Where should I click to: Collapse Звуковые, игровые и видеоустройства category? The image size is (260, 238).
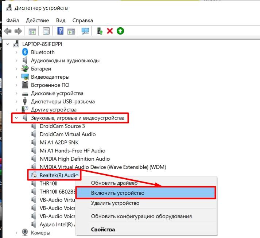click(x=16, y=118)
